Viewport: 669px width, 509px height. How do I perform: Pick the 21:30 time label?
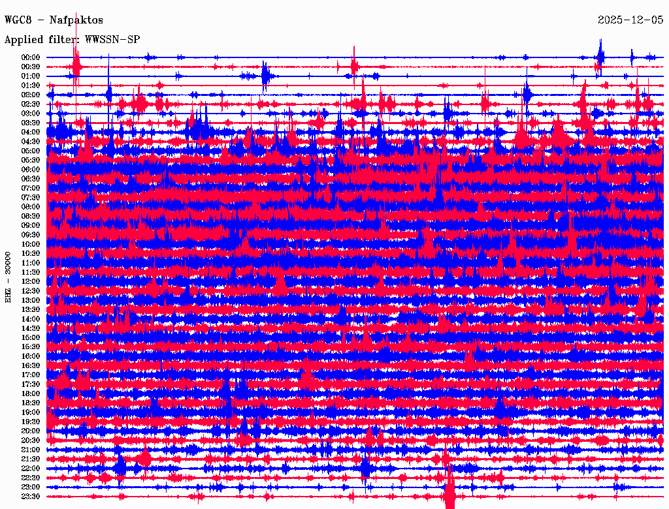(x=31, y=459)
